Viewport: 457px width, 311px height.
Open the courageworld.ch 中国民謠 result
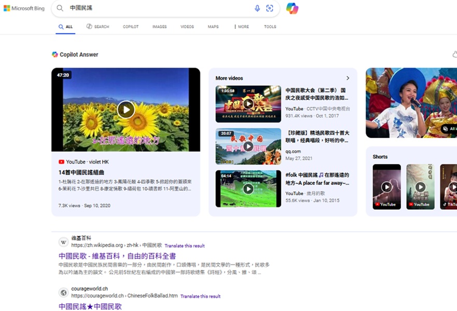(90, 306)
